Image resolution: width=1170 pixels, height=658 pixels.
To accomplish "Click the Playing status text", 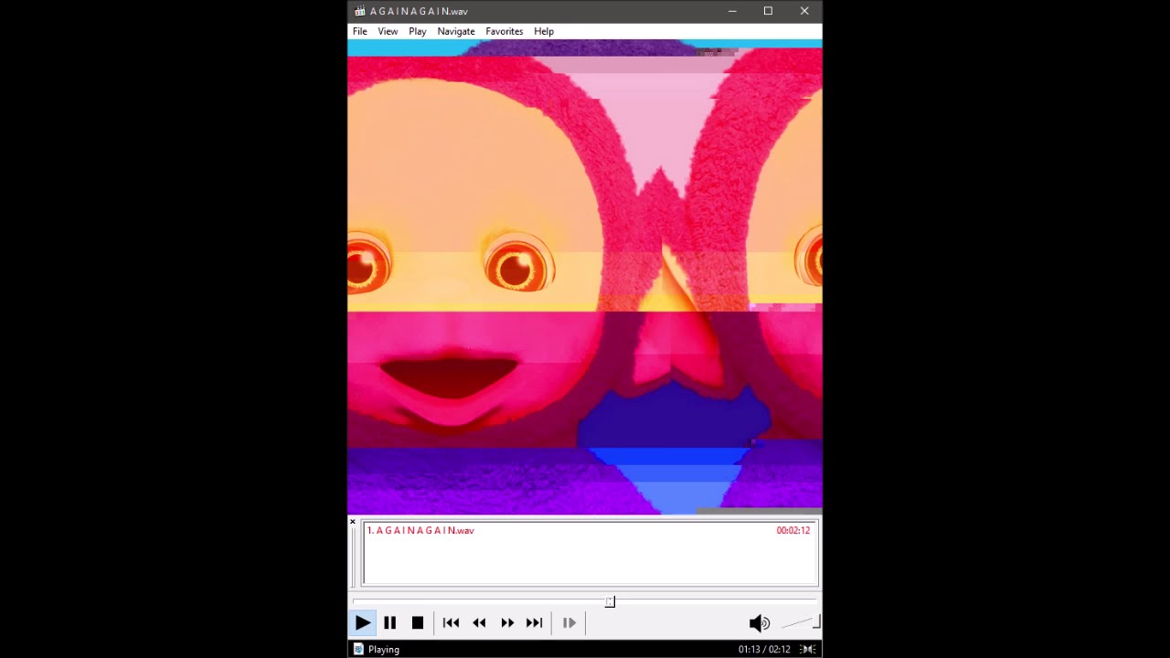I will tap(384, 650).
